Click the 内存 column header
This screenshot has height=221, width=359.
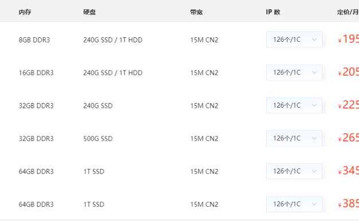coord(25,12)
